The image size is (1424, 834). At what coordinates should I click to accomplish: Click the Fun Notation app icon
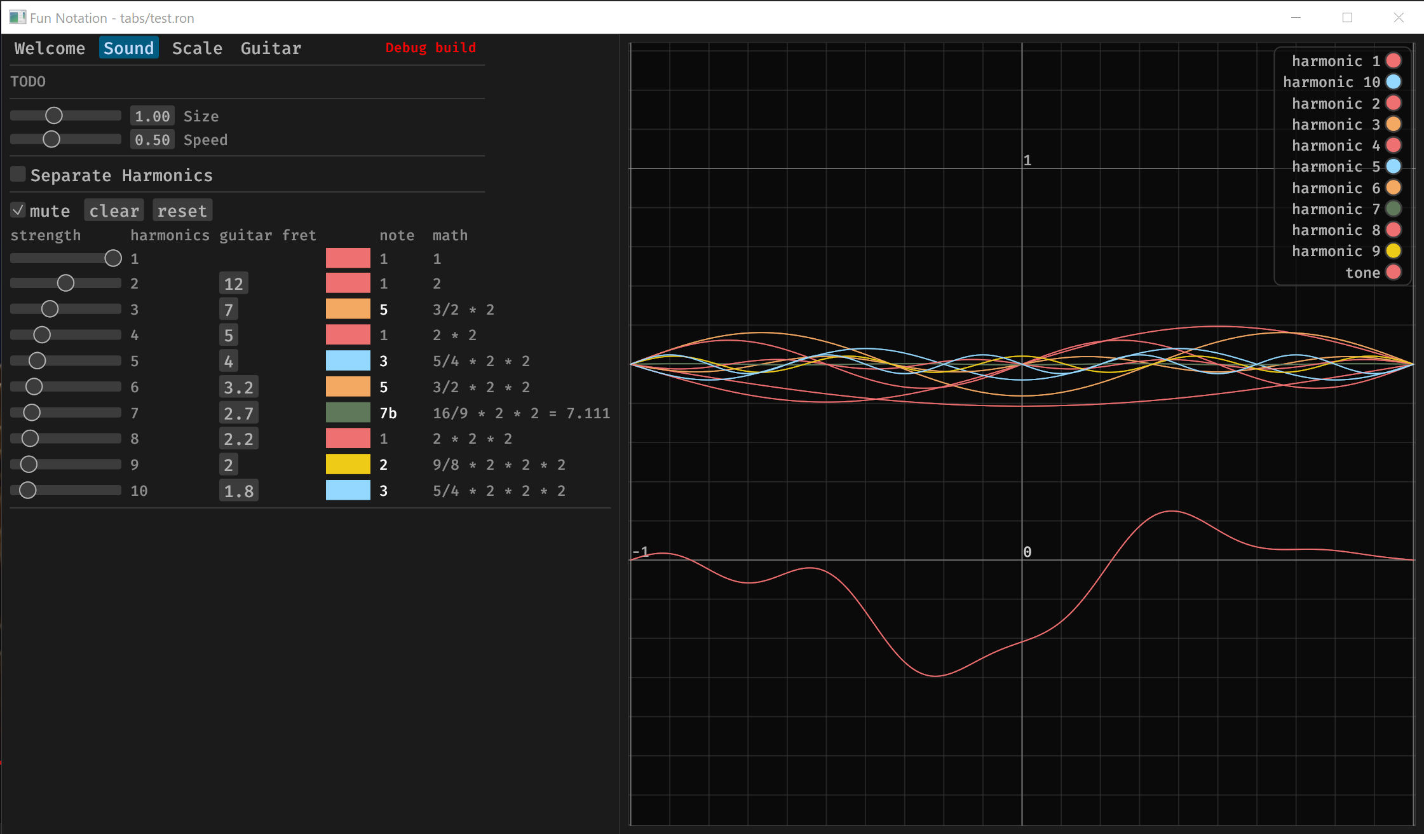(17, 17)
